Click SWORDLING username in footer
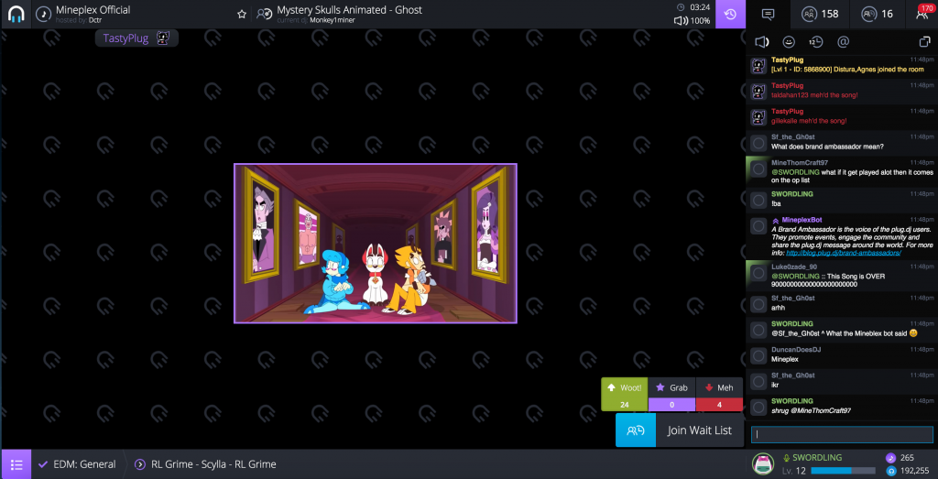 click(816, 458)
